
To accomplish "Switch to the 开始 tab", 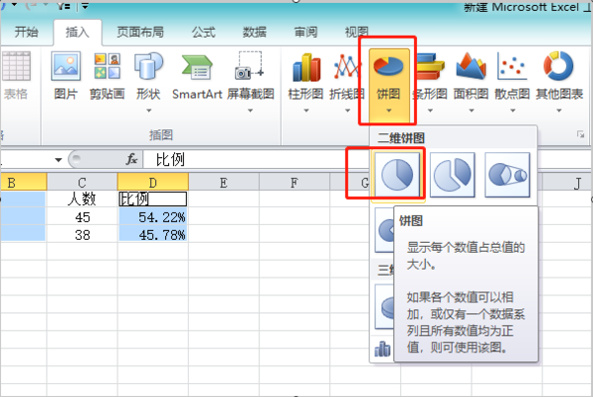I will (26, 33).
